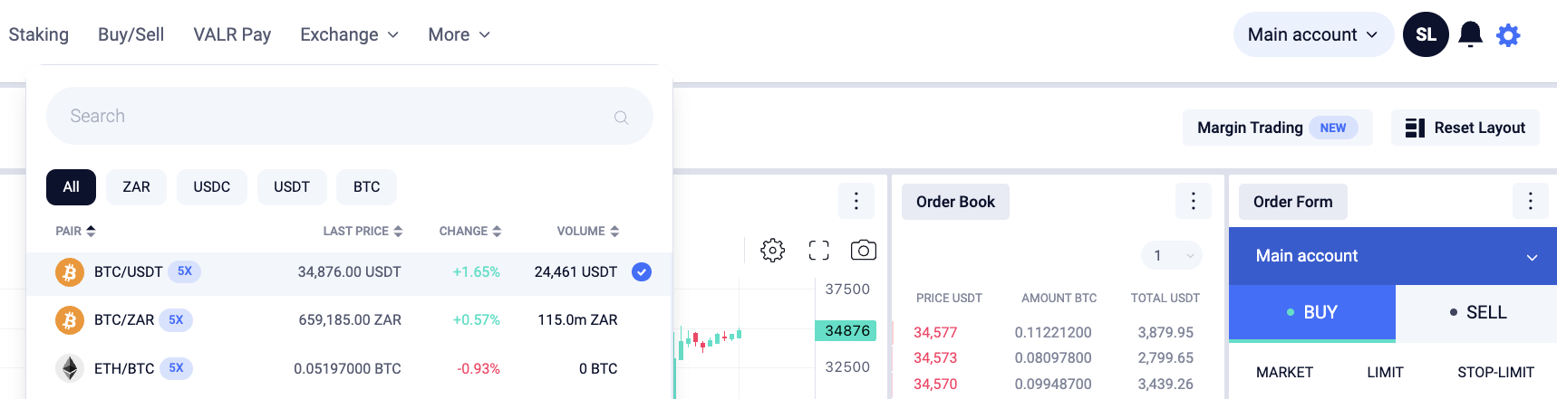Open the notifications bell

1470,34
